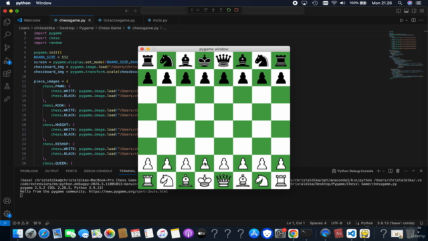This screenshot has width=428, height=241.
Task: Open Customize Layout in the title bar
Action: point(422,11)
